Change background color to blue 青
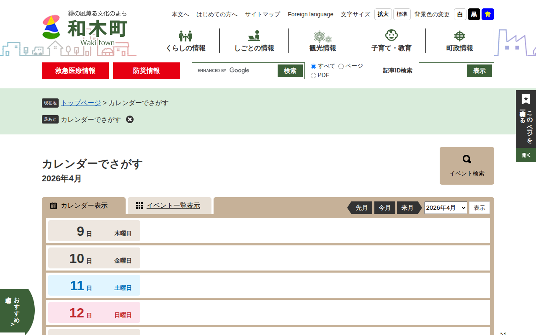 coord(487,14)
